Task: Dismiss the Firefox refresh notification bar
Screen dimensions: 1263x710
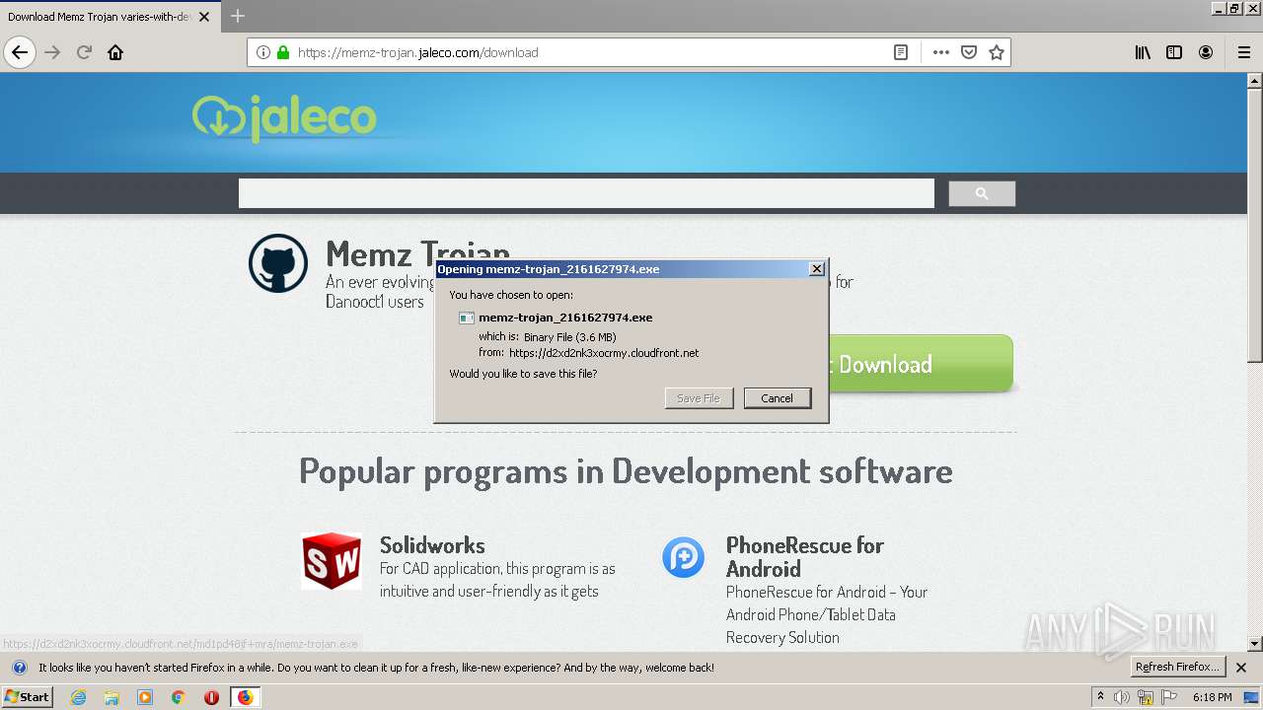Action: click(1241, 668)
